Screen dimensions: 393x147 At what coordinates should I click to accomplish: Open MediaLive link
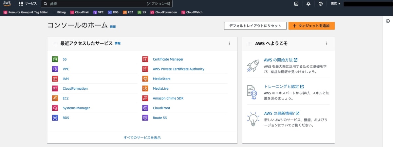pyautogui.click(x=160, y=88)
